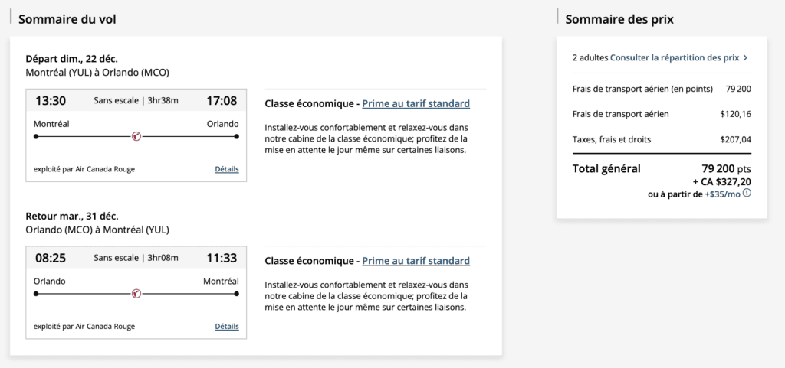Show Détails for the 08:25 Orlando departure
The height and width of the screenshot is (368, 785).
pos(227,326)
